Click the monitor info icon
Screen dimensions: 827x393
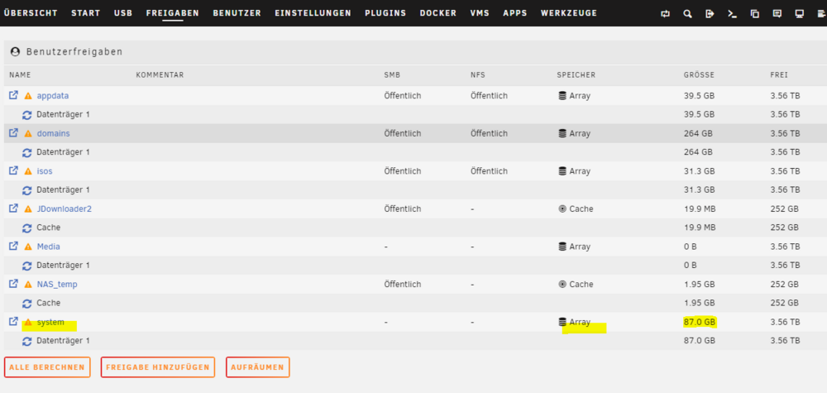tap(800, 14)
